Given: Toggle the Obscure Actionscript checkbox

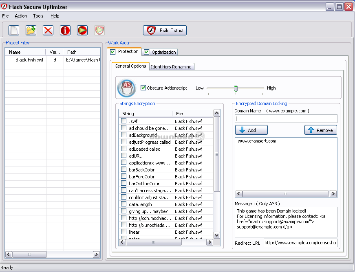Looking at the screenshot, I should coord(143,88).
